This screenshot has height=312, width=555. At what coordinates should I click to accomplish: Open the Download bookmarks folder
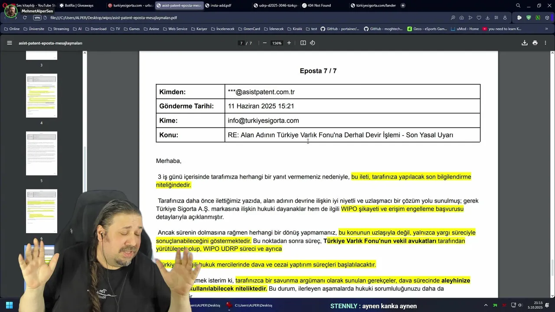tap(96, 29)
